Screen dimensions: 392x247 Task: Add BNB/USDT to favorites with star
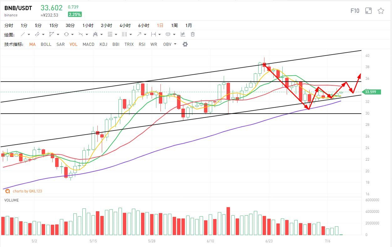[x=381, y=11]
